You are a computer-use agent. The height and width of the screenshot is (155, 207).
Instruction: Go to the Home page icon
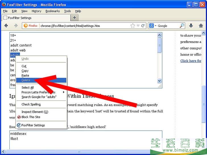201,26
